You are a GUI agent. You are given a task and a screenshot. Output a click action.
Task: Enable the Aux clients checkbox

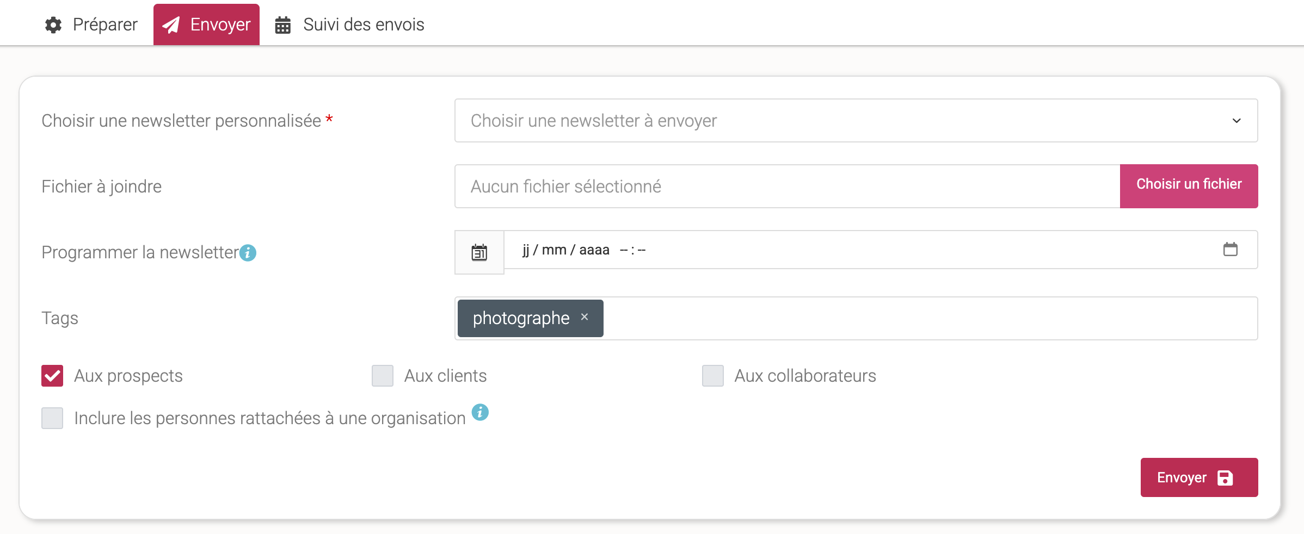(383, 376)
